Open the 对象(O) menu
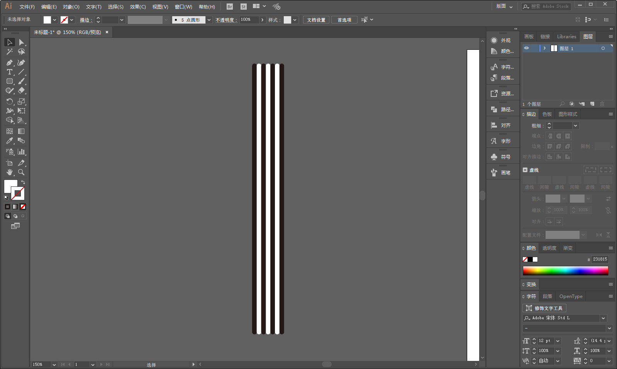Viewport: 617px width, 369px height. 71,7
